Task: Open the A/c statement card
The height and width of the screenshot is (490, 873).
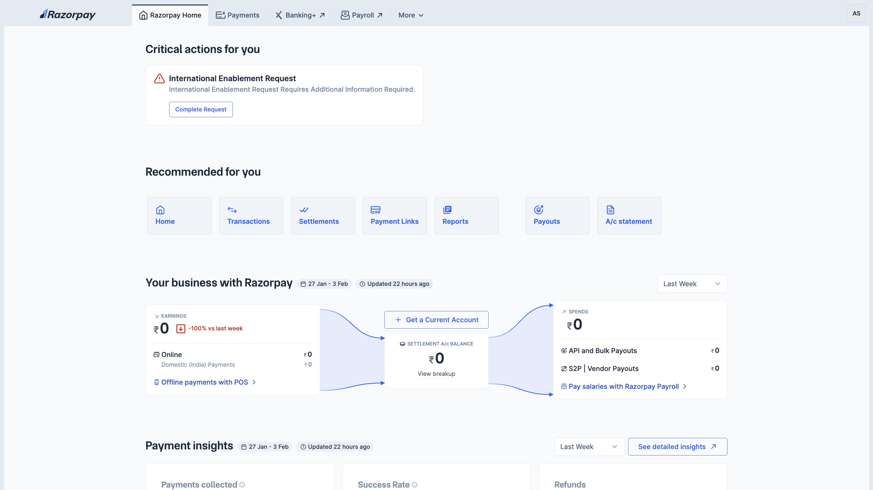Action: point(629,216)
